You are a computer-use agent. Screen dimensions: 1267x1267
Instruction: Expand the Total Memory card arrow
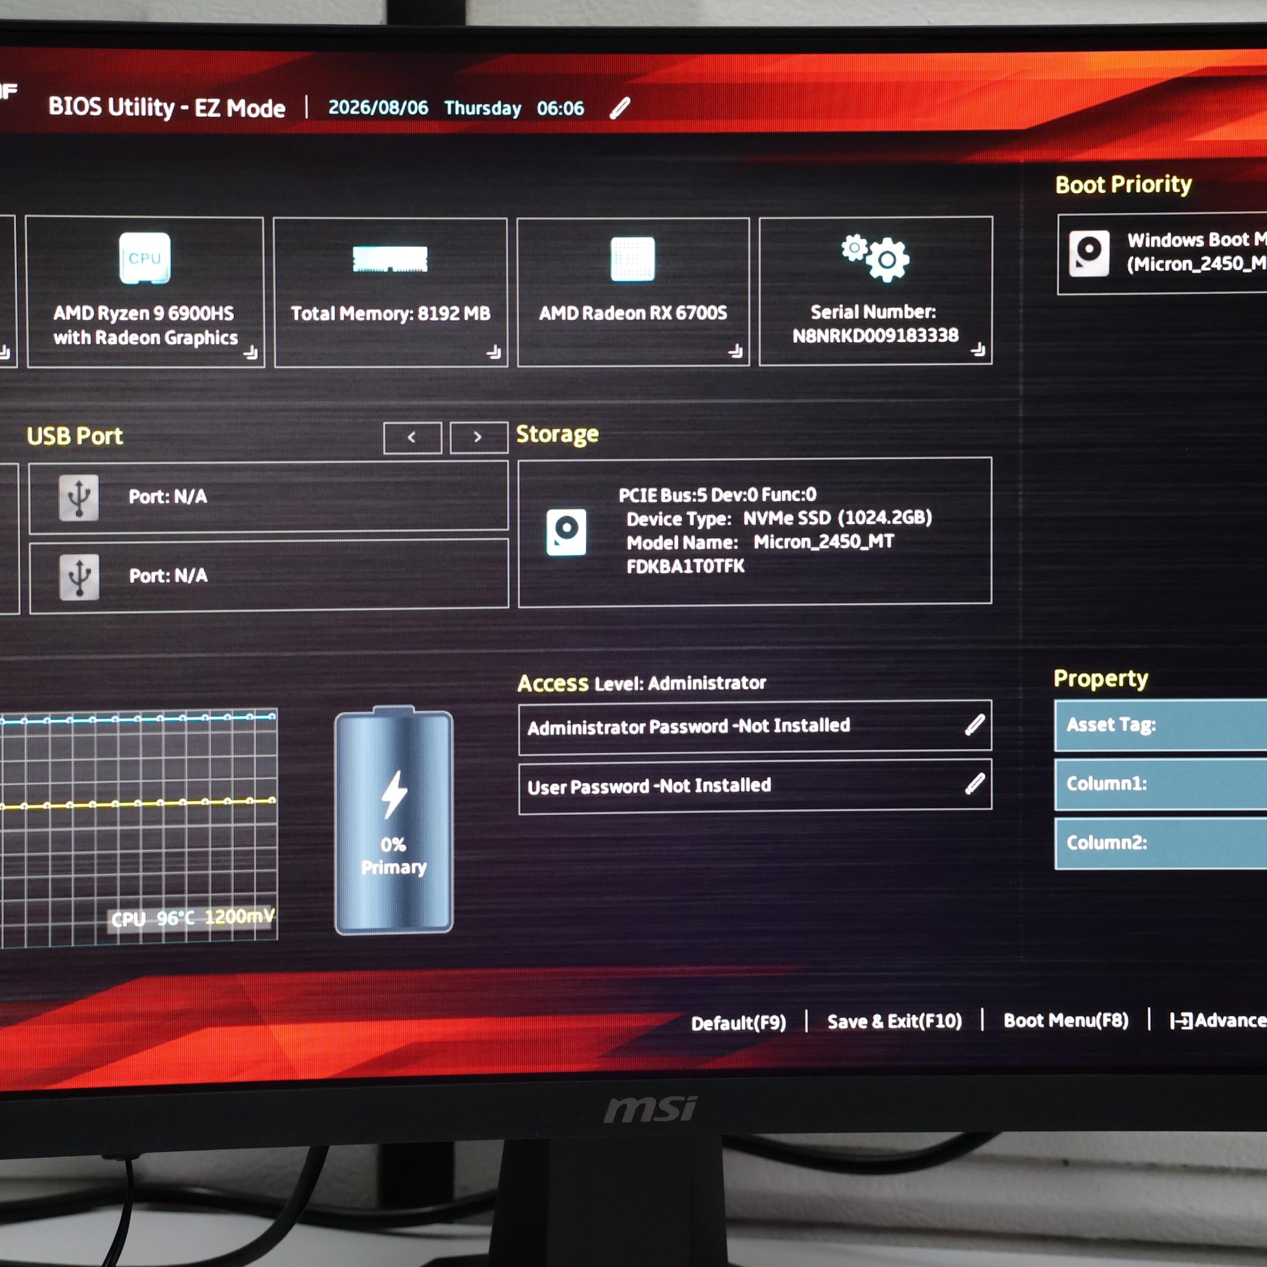(x=494, y=353)
